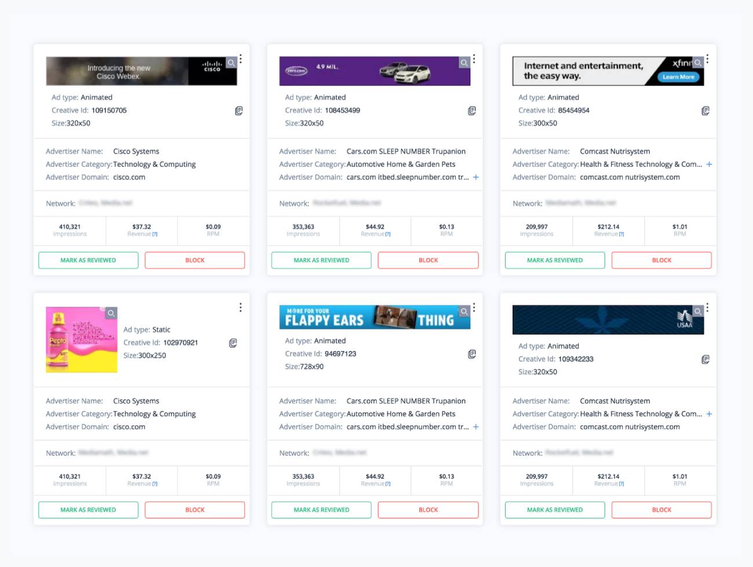Select creative ID text 94697123

[x=341, y=354]
